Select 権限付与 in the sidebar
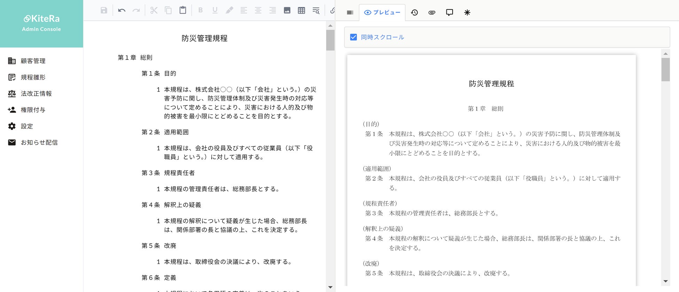The width and height of the screenshot is (679, 292). (33, 110)
